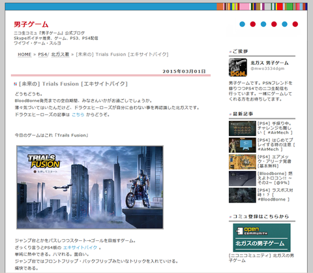
Task: Click the first blue dot in header
Action: click(242, 24)
